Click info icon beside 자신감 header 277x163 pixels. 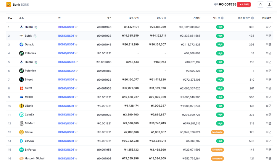point(222,18)
